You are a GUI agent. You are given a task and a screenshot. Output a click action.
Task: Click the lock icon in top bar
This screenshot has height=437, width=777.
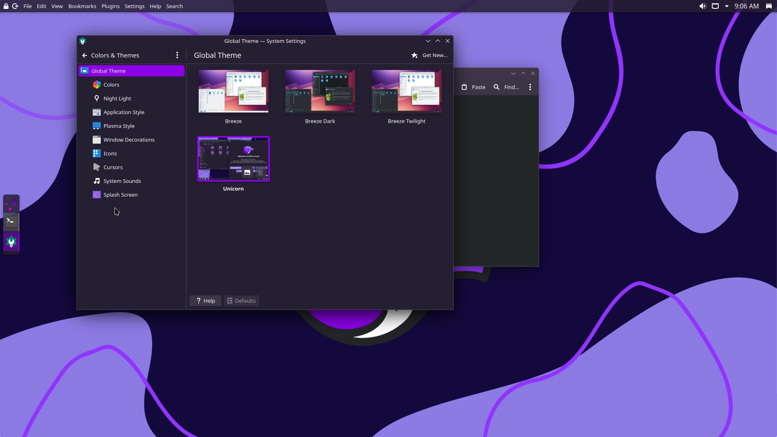click(6, 6)
